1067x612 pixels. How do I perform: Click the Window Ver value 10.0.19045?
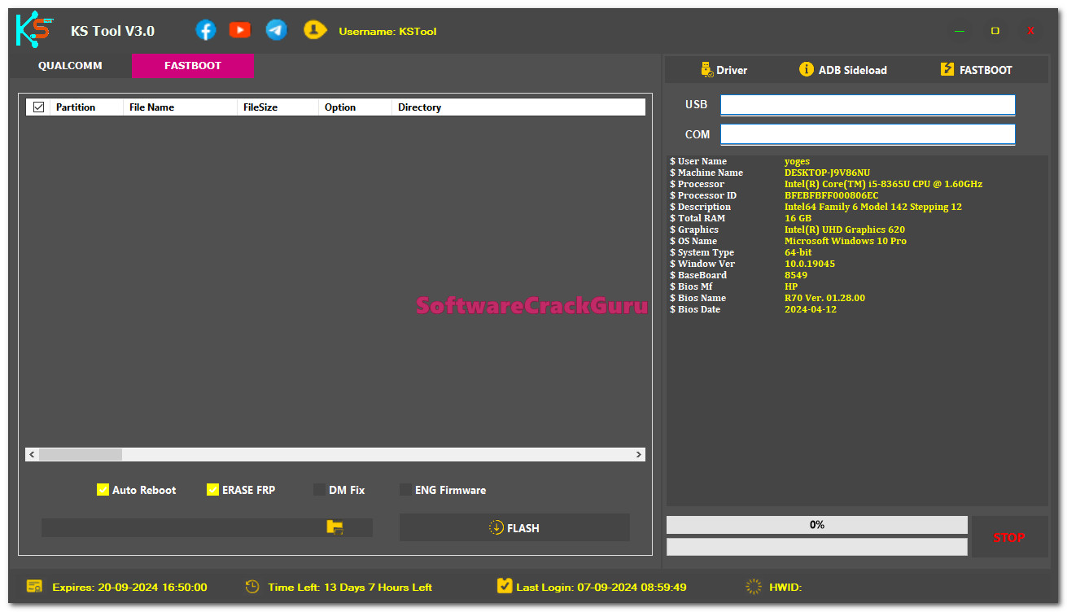[x=809, y=264]
